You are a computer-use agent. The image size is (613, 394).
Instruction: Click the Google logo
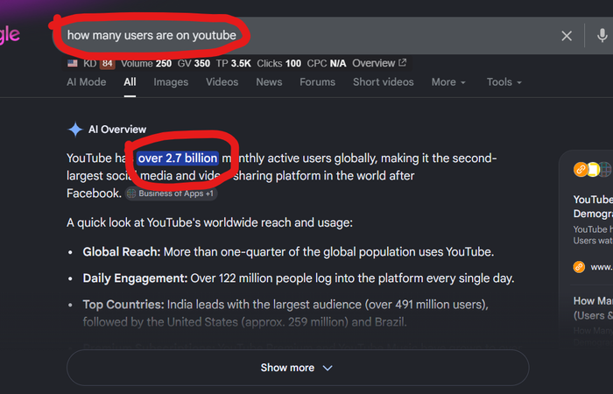tap(10, 35)
